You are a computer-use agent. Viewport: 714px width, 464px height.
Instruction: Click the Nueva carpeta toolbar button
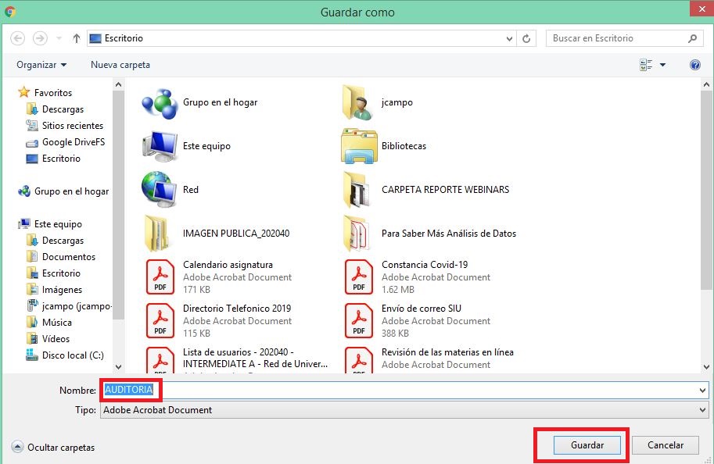(120, 65)
